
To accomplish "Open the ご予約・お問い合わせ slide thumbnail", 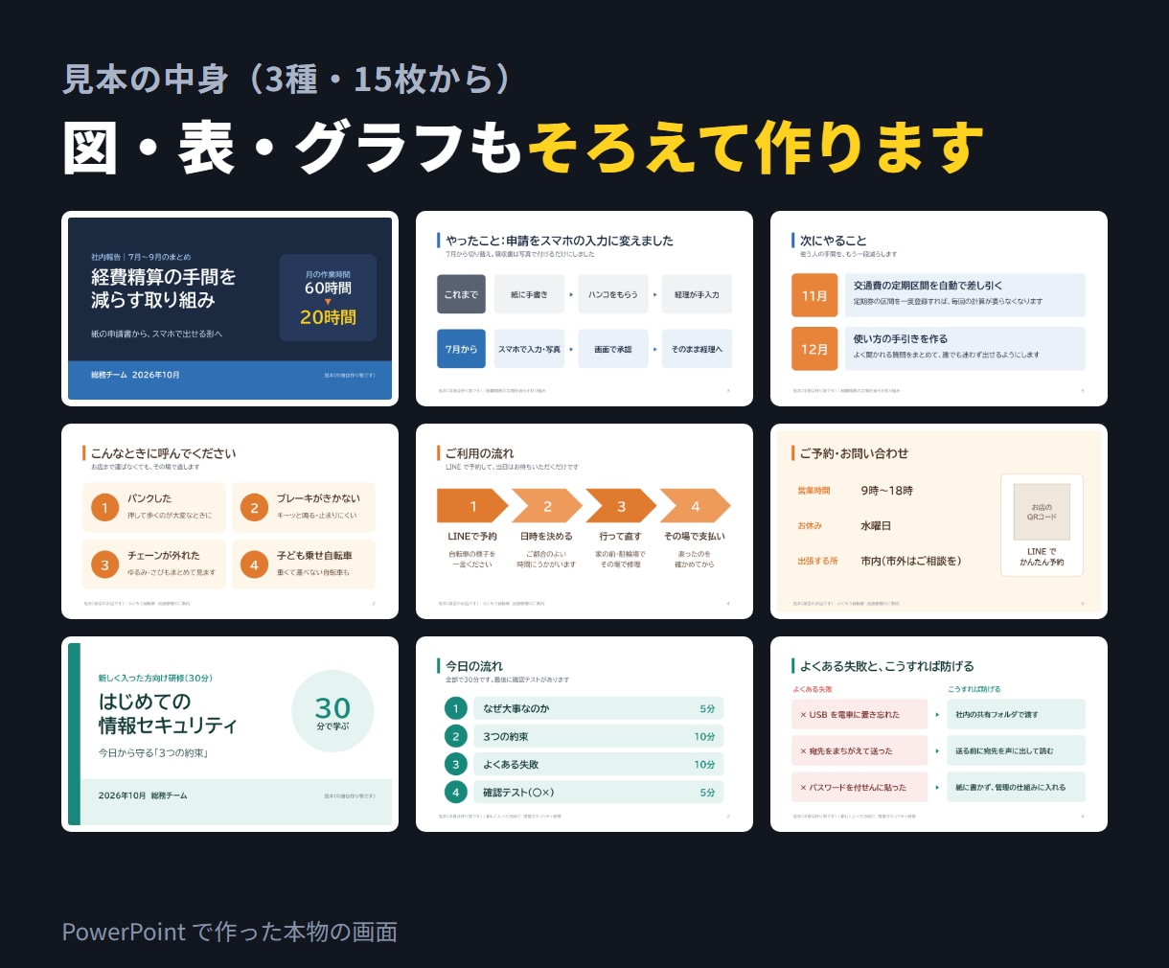I will (939, 521).
